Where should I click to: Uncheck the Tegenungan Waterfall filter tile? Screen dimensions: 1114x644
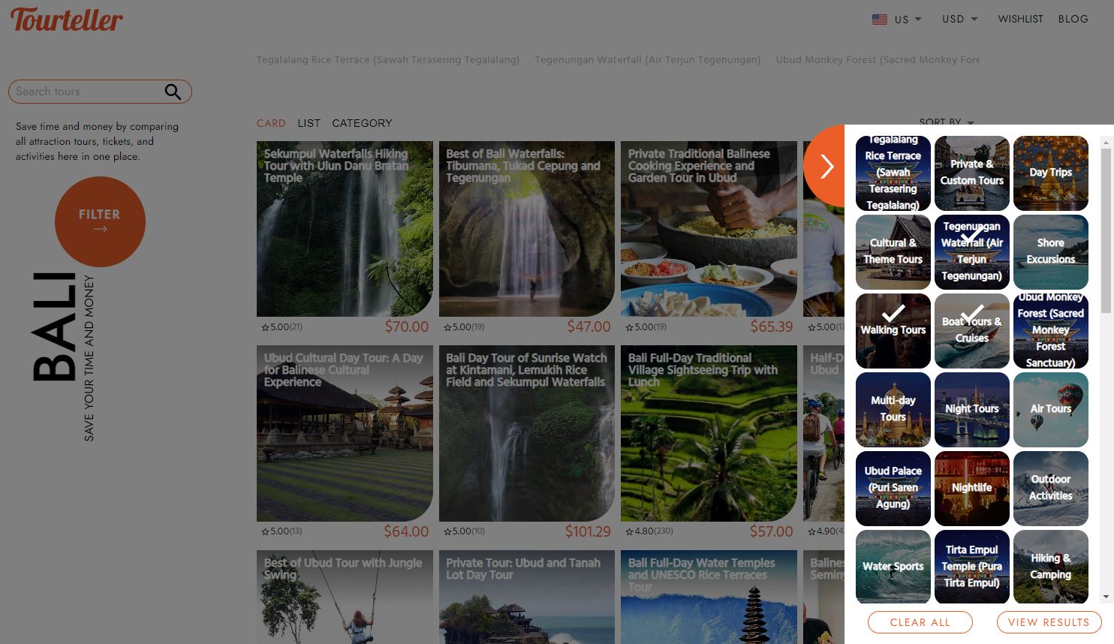(972, 252)
